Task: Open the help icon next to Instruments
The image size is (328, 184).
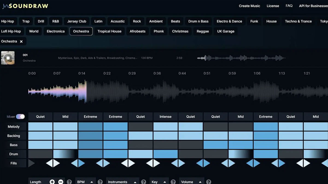Action: click(x=143, y=182)
